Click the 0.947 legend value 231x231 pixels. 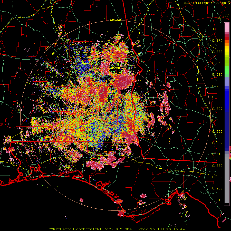pyautogui.click(x=217, y=40)
